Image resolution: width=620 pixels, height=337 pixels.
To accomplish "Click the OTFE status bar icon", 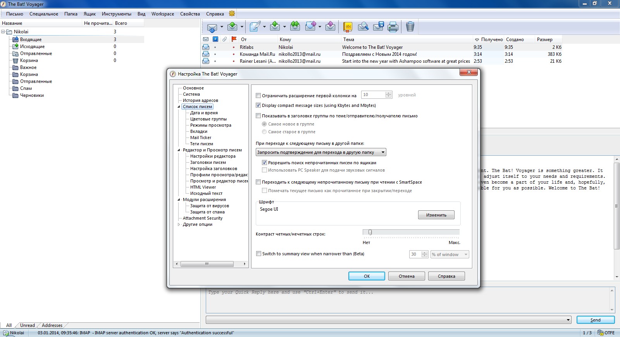I will pos(600,333).
